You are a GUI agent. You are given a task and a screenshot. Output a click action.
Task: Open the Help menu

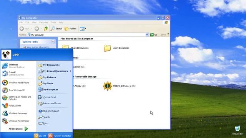click(61, 23)
